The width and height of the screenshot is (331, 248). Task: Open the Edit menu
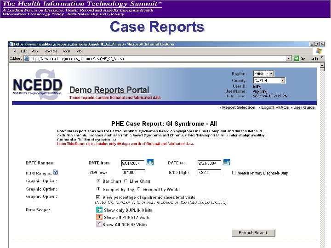23,51
